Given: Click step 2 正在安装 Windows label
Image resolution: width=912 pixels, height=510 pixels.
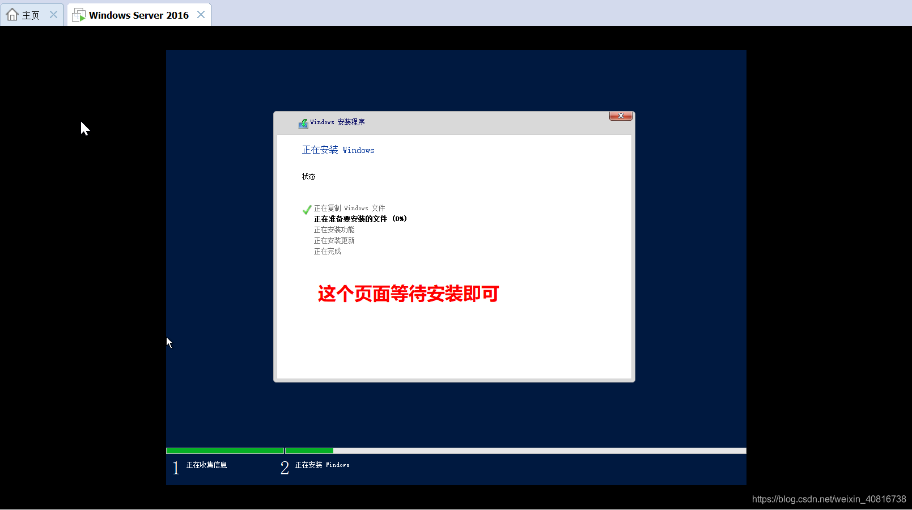Looking at the screenshot, I should click(323, 465).
